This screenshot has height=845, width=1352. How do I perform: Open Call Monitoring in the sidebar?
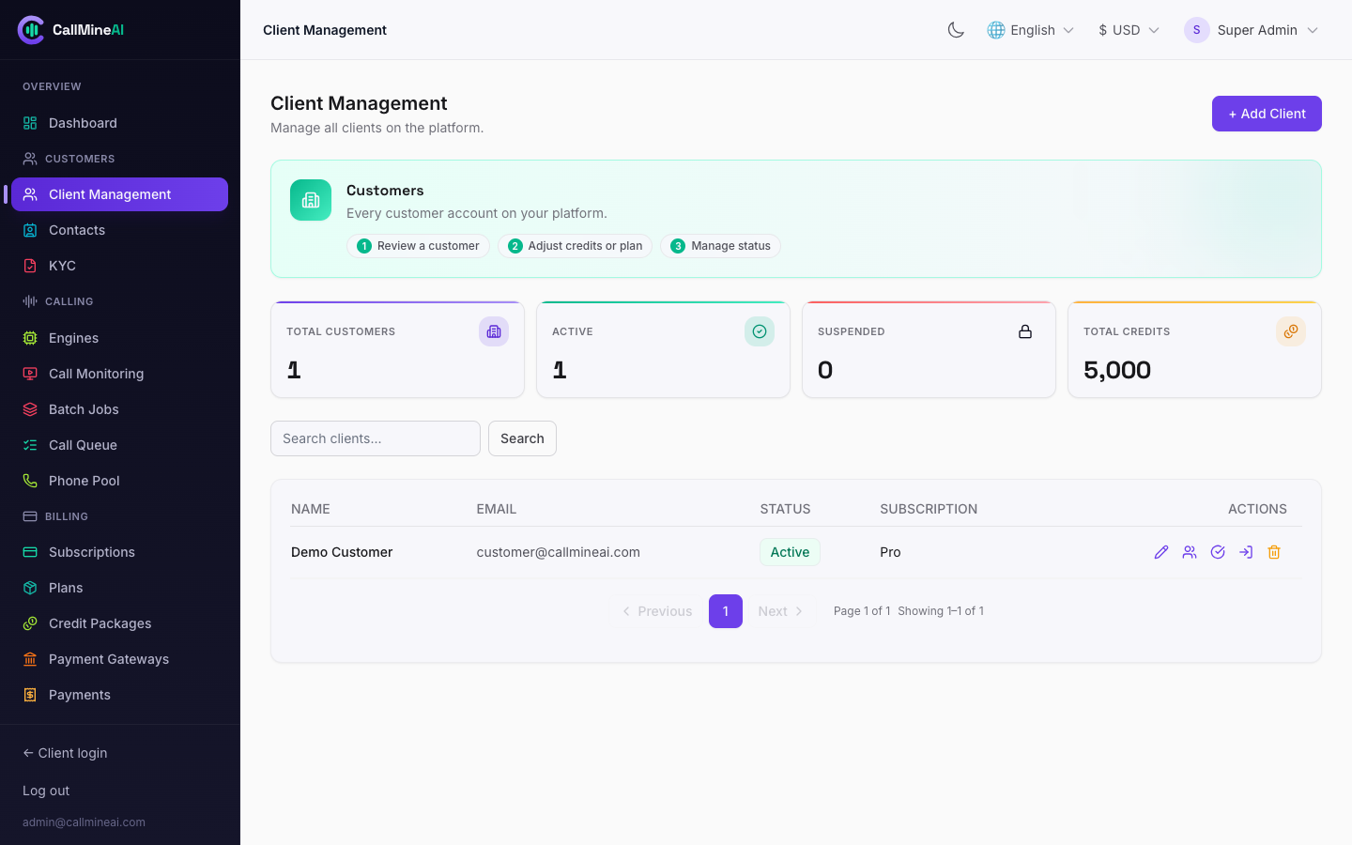pyautogui.click(x=119, y=374)
